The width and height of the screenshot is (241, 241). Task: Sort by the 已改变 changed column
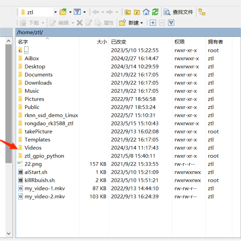point(141,42)
